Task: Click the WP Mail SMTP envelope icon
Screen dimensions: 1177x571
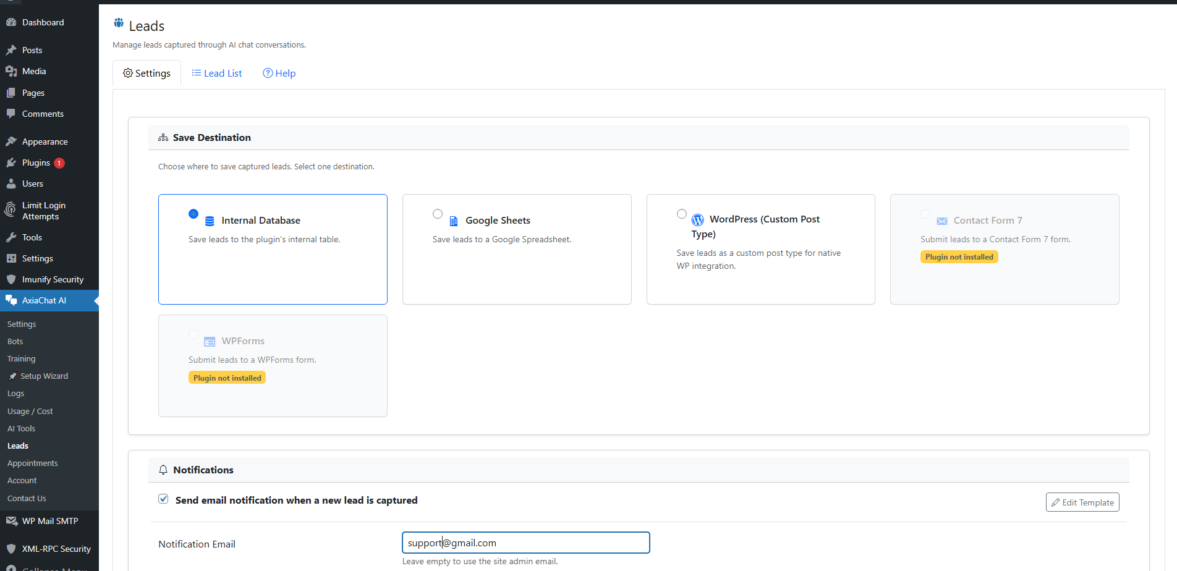Action: tap(11, 520)
